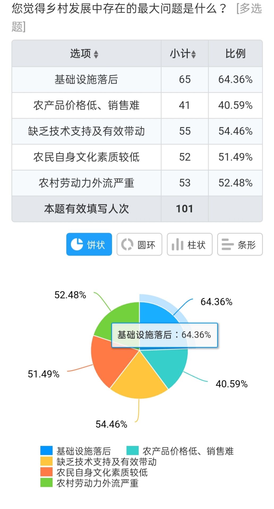Toggle the green 农村劳动力外流严重 legend swatch
Viewport: 274px width, 509px height.
coord(46,483)
